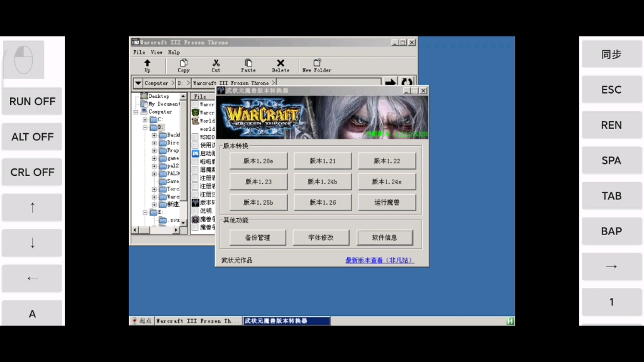The width and height of the screenshot is (644, 362).
Task: Convert to 版本1.24b
Action: (323, 182)
